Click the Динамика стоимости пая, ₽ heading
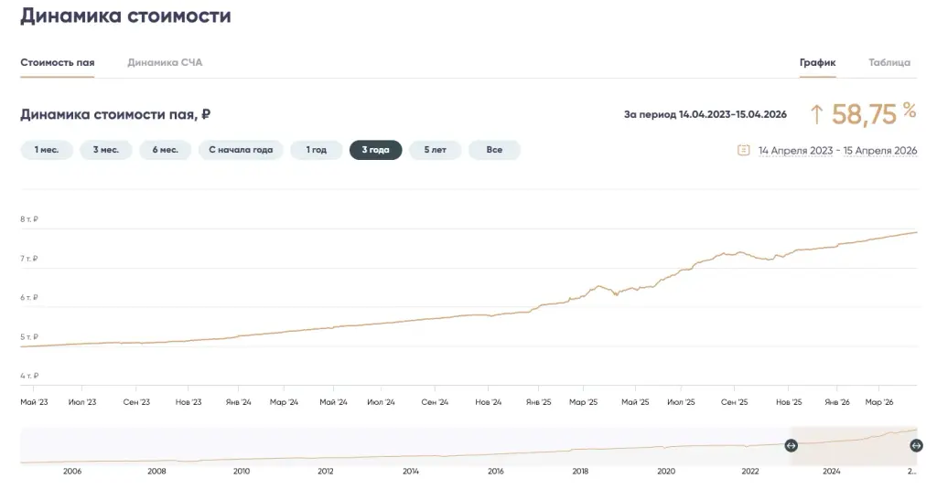 tap(115, 114)
